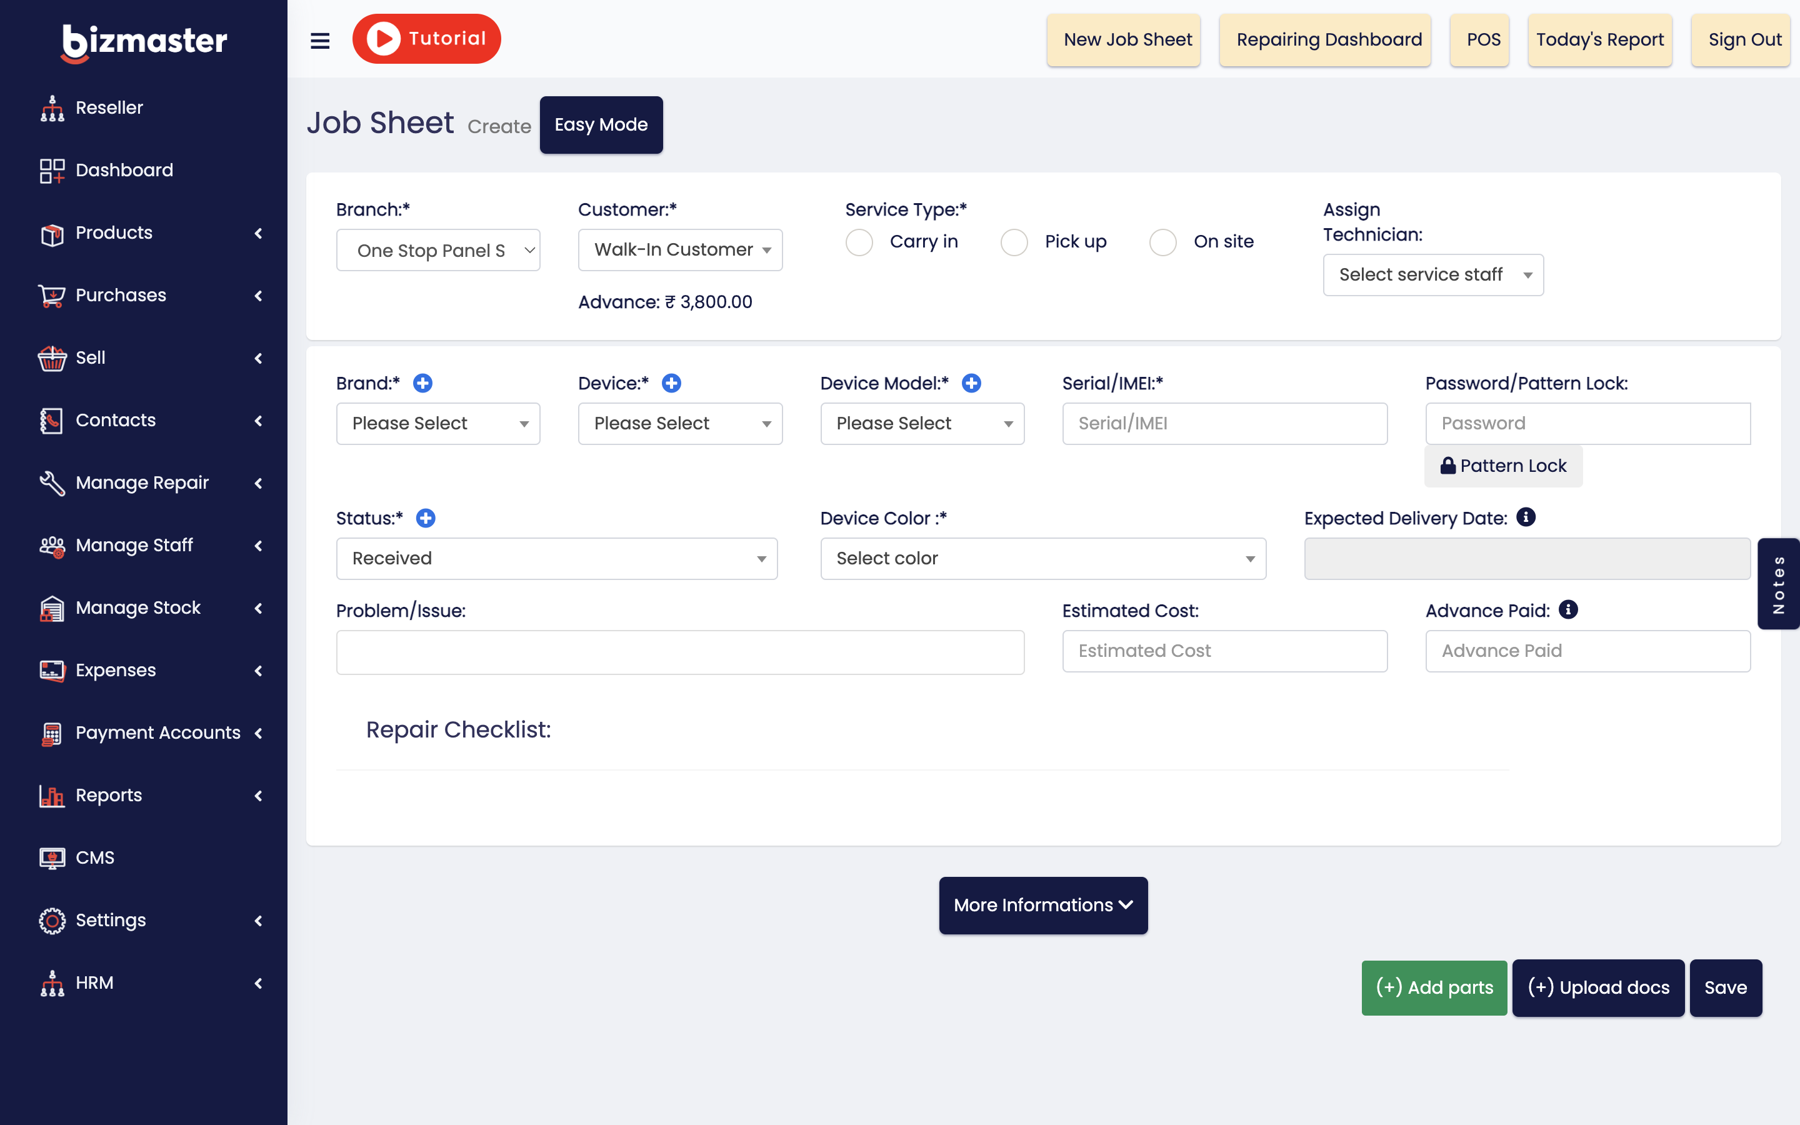The width and height of the screenshot is (1800, 1125).
Task: Select the Carry in service type
Action: (859, 242)
